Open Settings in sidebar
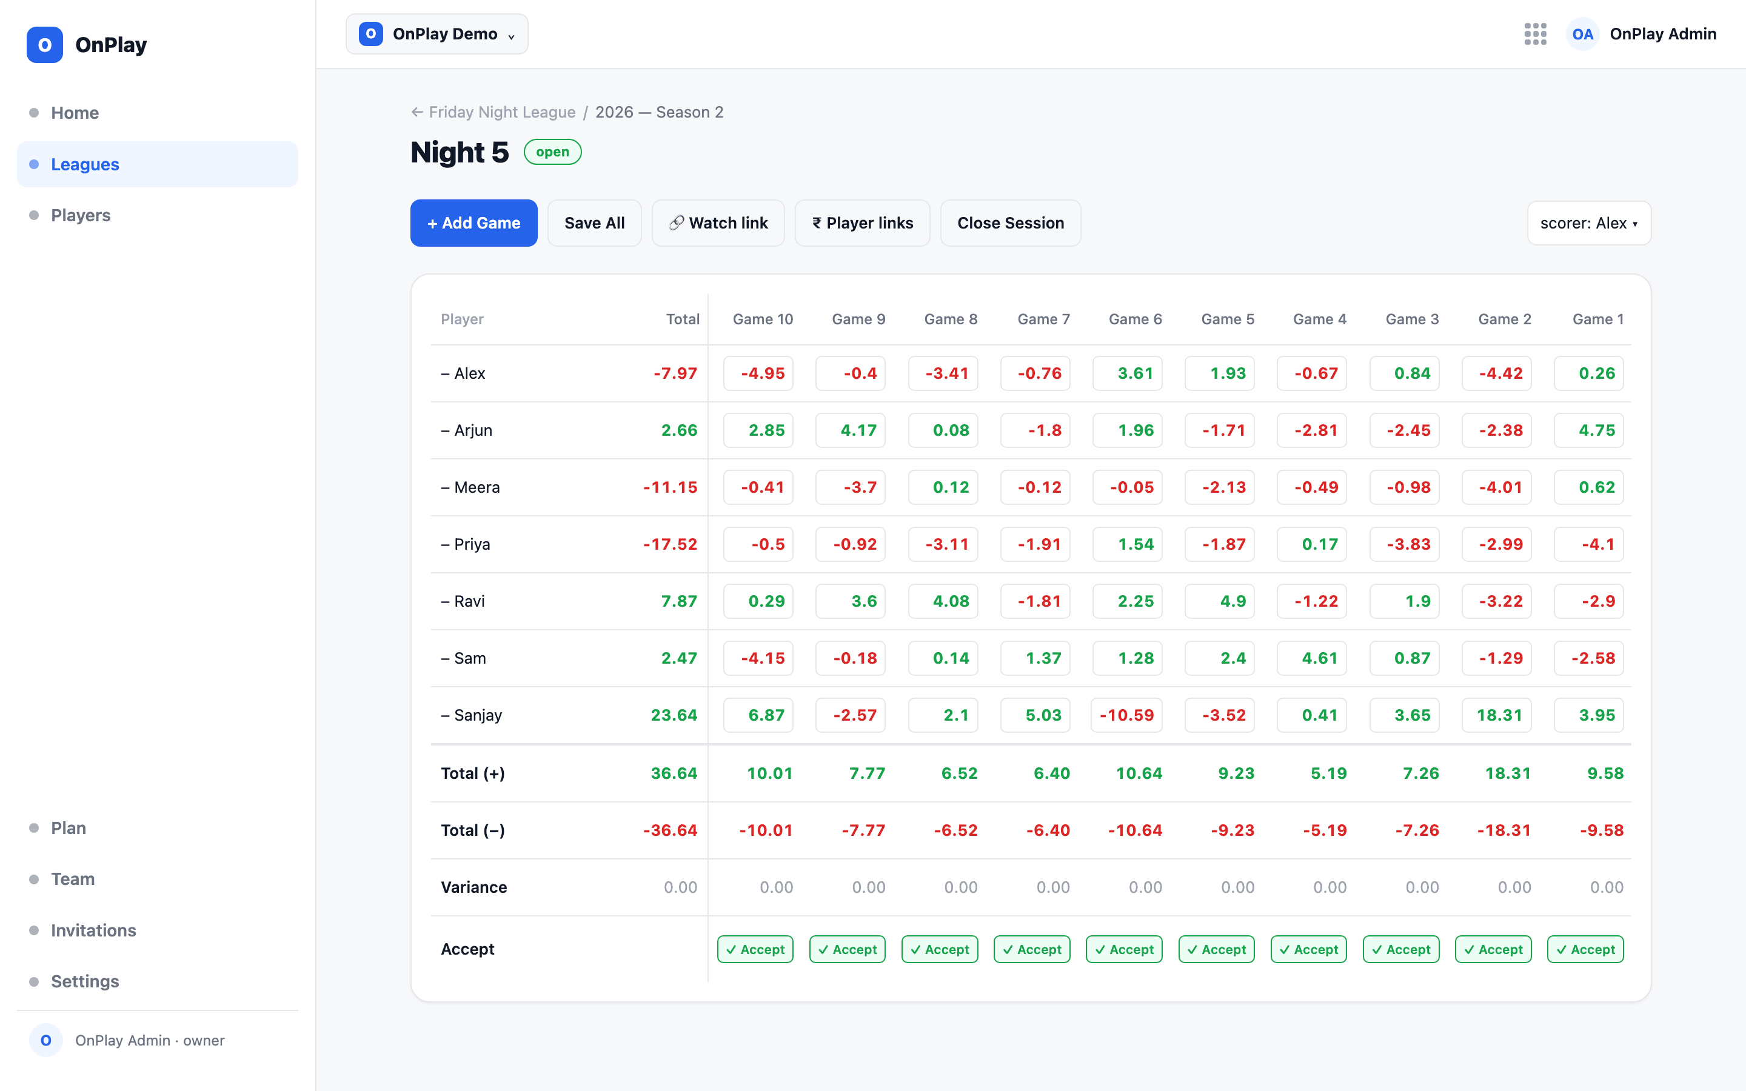The height and width of the screenshot is (1091, 1746). point(157,981)
